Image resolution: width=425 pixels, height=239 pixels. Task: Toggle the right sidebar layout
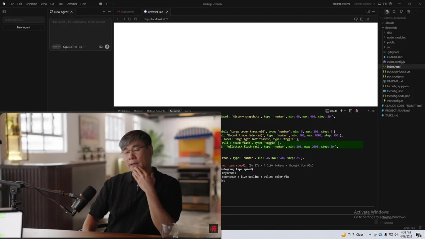(385, 4)
